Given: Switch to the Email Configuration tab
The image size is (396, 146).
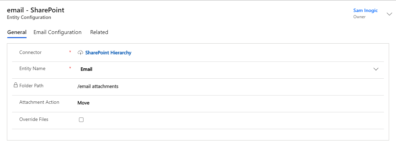Looking at the screenshot, I should (x=57, y=32).
